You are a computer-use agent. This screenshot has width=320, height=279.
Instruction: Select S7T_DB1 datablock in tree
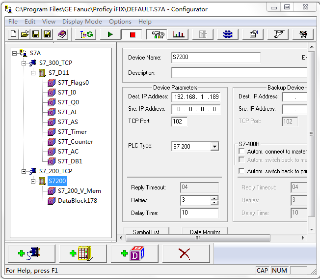[x=70, y=161]
